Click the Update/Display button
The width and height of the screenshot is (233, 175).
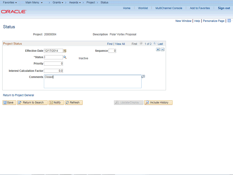(x=129, y=102)
